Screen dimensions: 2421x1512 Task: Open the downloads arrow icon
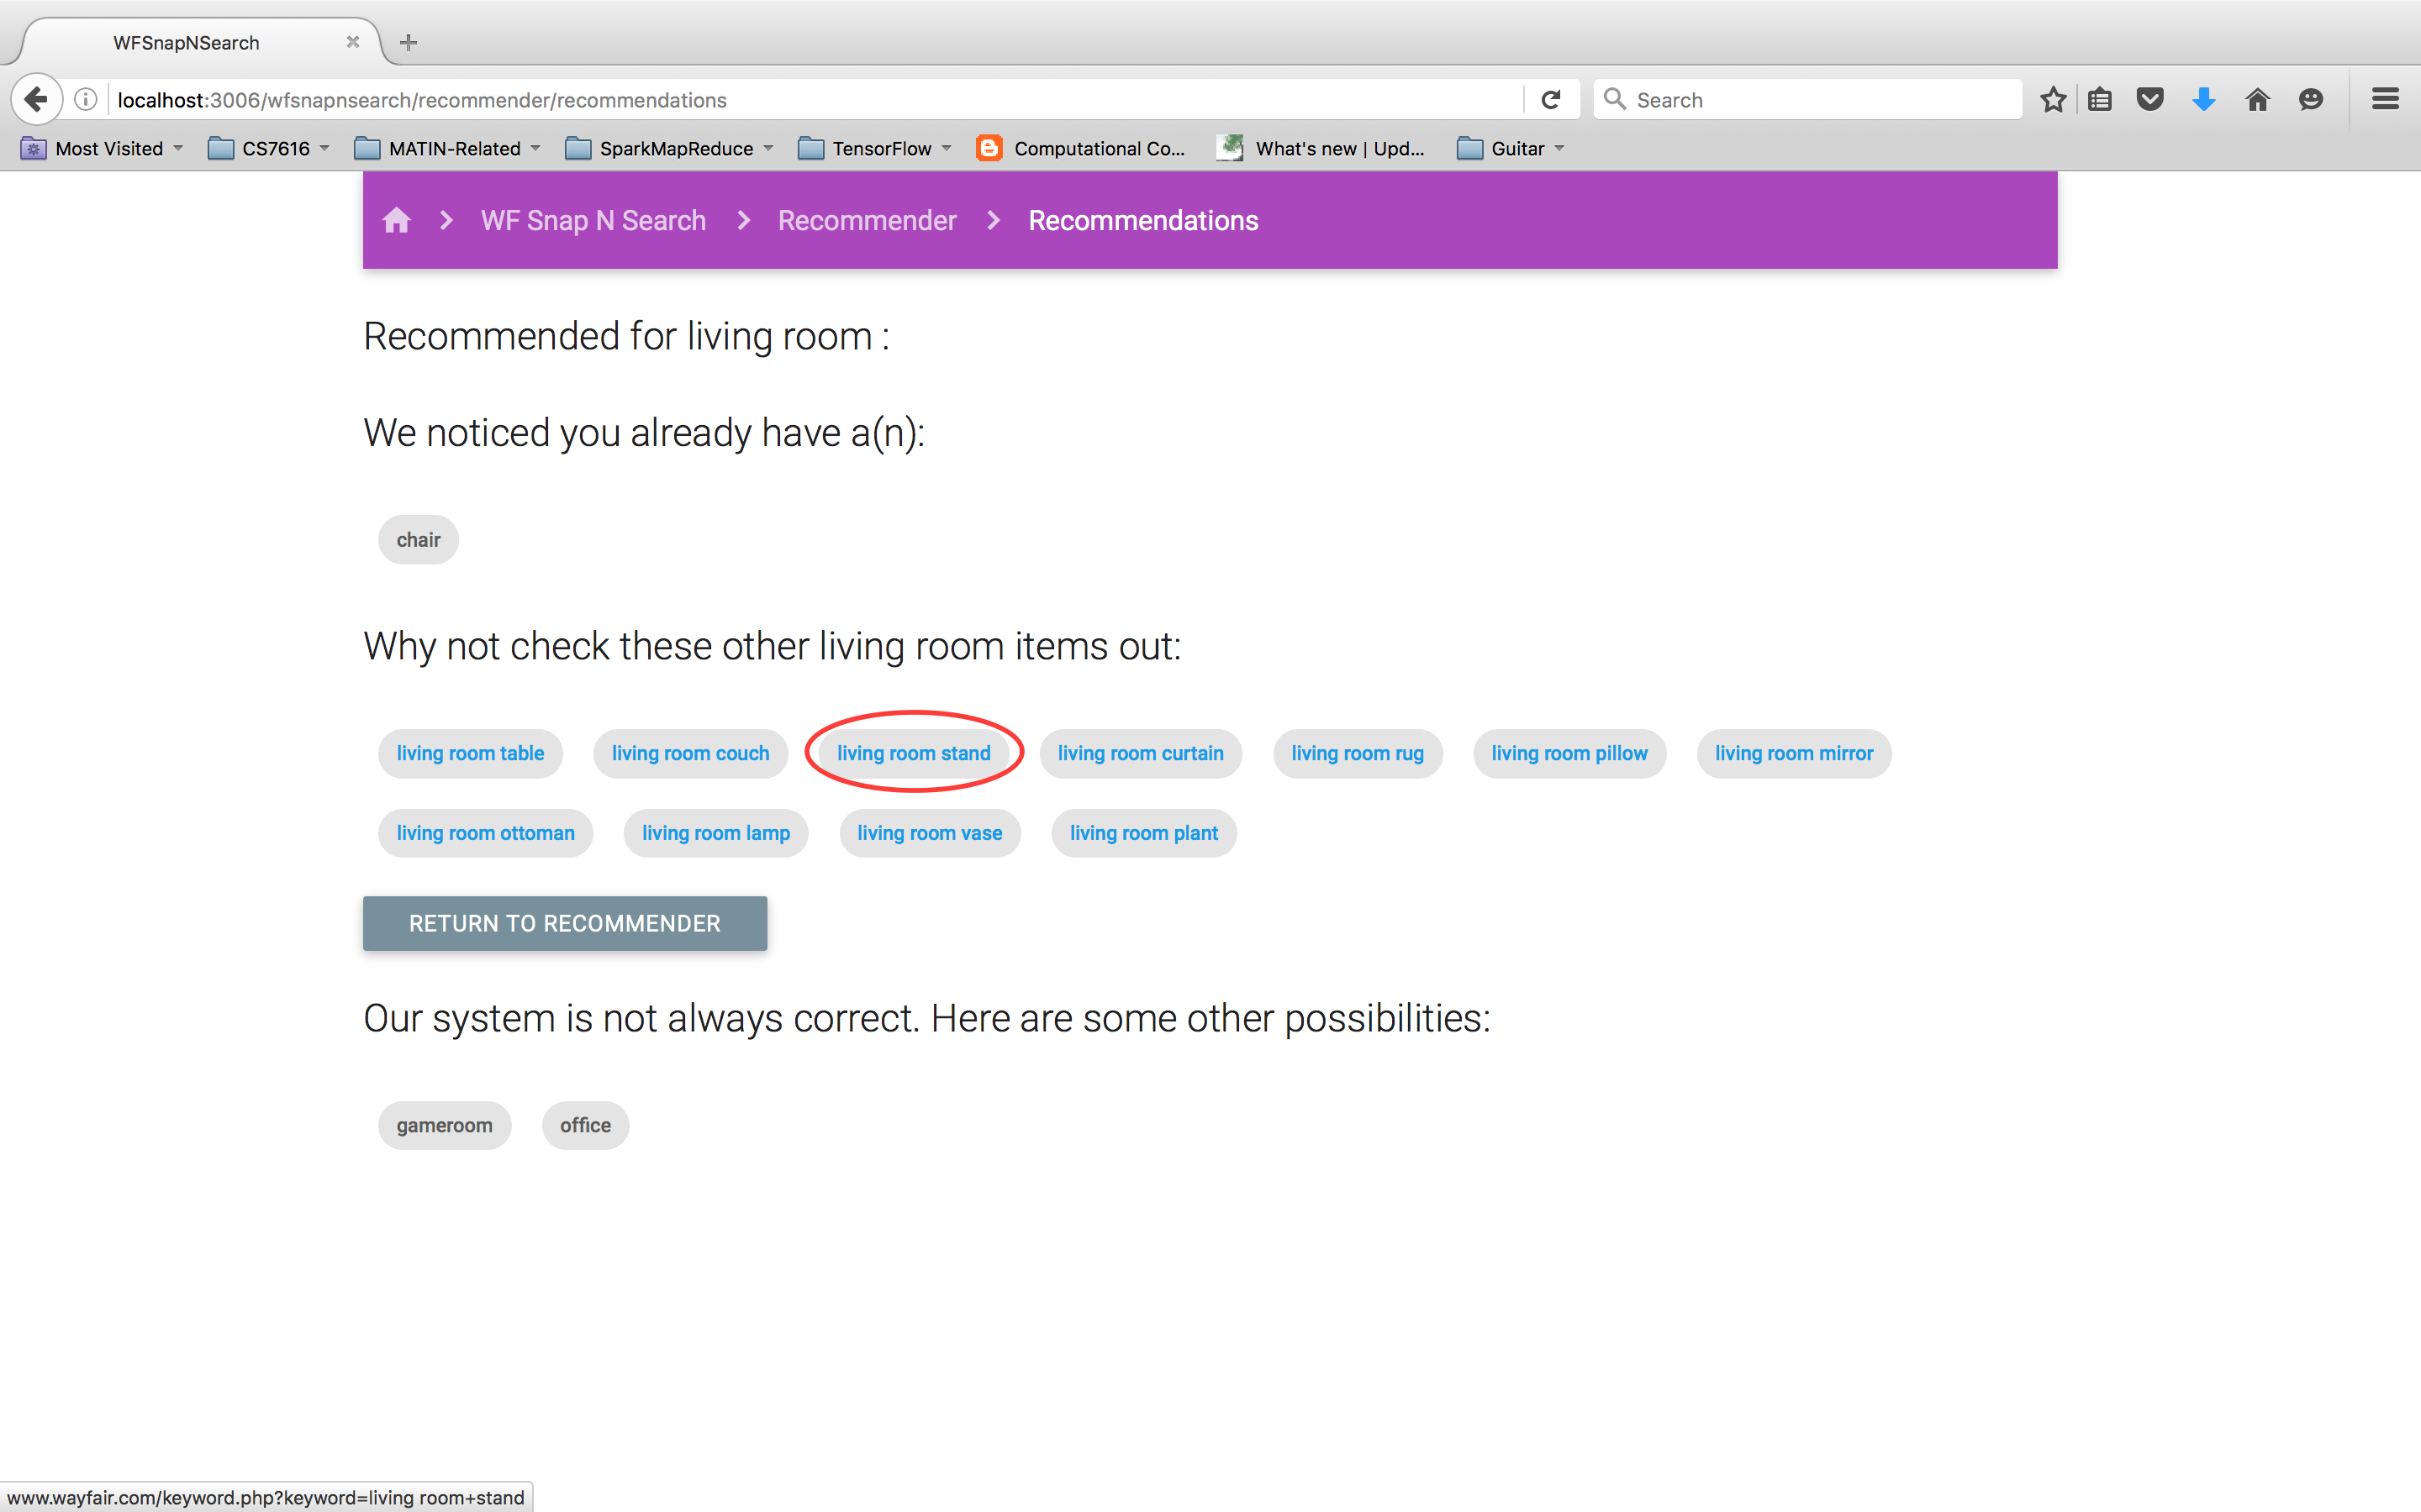[2203, 100]
